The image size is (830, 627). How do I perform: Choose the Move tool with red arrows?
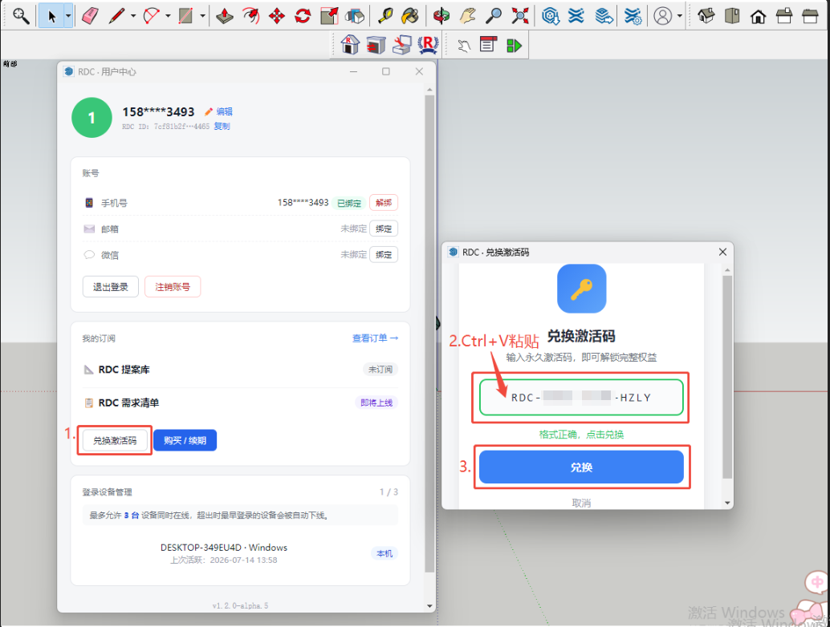(277, 16)
